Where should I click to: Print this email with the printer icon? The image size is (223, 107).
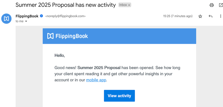212,5
